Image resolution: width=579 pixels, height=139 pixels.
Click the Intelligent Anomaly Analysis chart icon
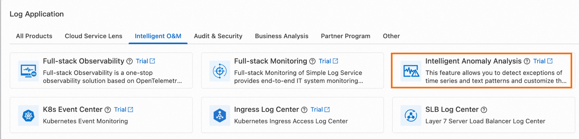click(411, 71)
